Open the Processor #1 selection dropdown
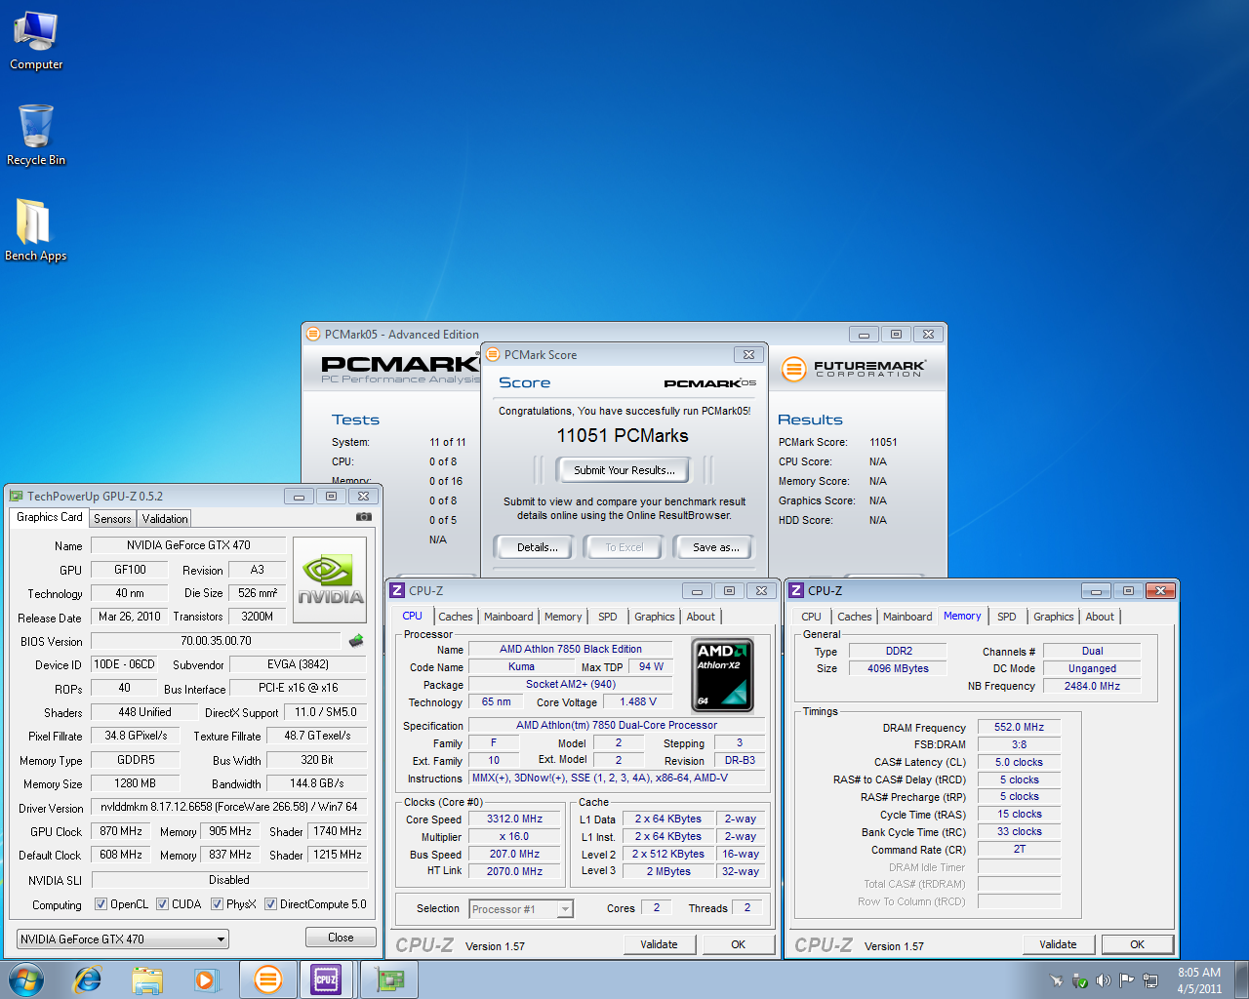Screen dimensions: 1249x999 520,909
